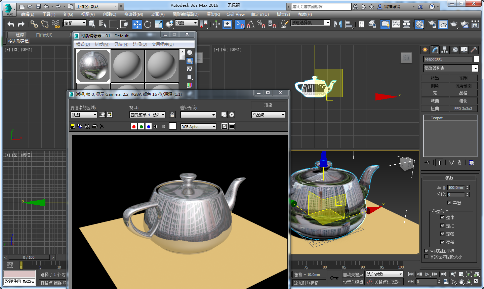The image size is (484, 289).
Task: Enable the red channel in render window
Action: [x=134, y=126]
